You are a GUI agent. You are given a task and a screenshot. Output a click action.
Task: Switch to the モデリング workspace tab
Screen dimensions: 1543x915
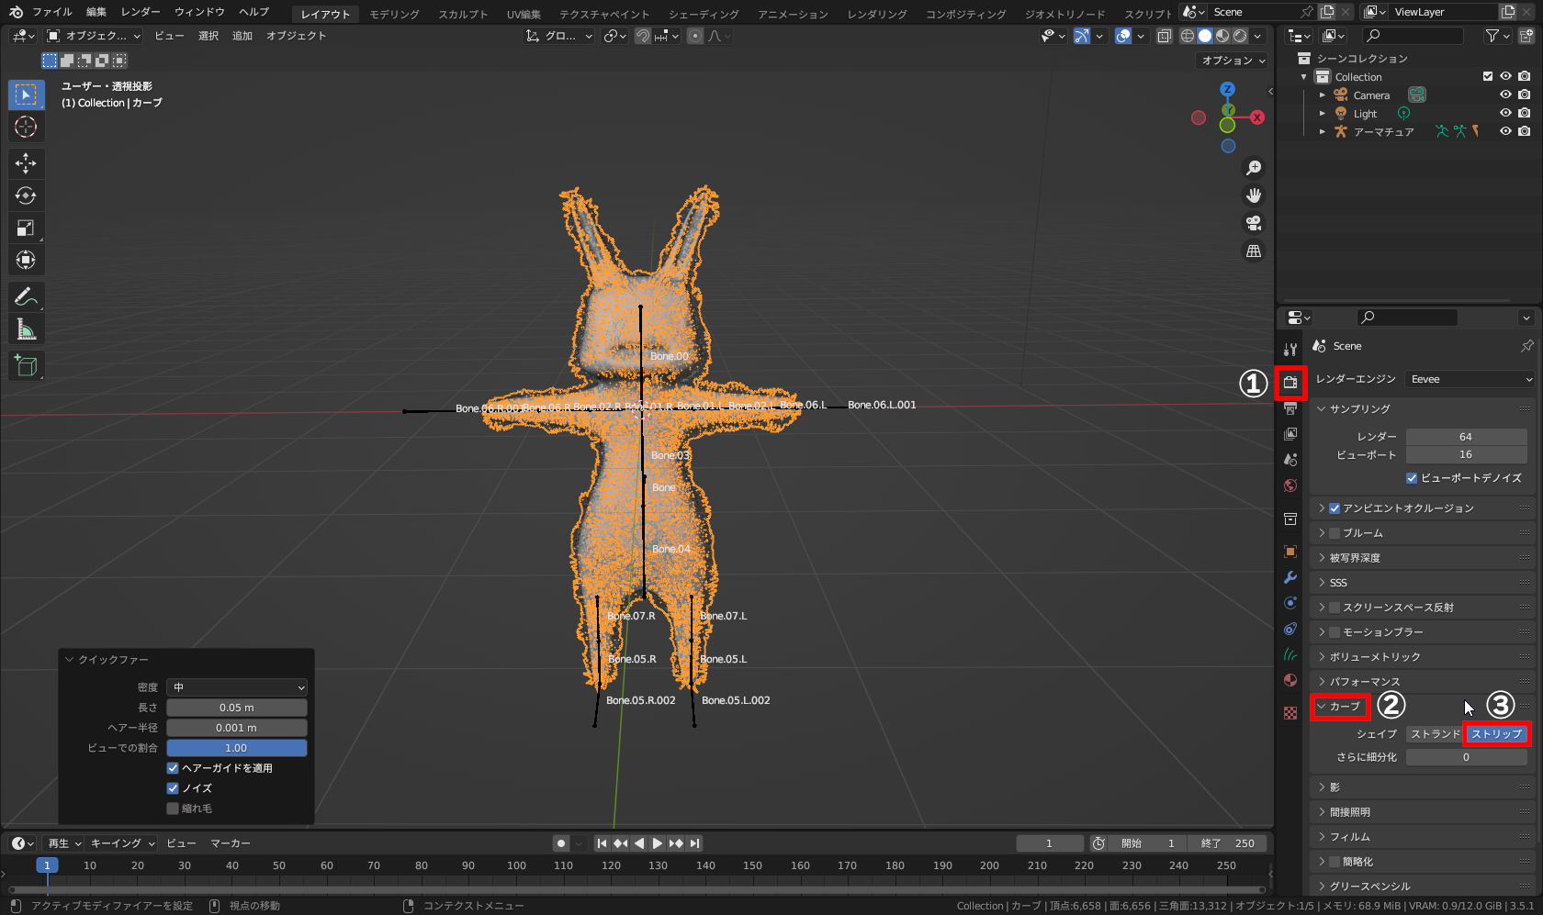[394, 14]
